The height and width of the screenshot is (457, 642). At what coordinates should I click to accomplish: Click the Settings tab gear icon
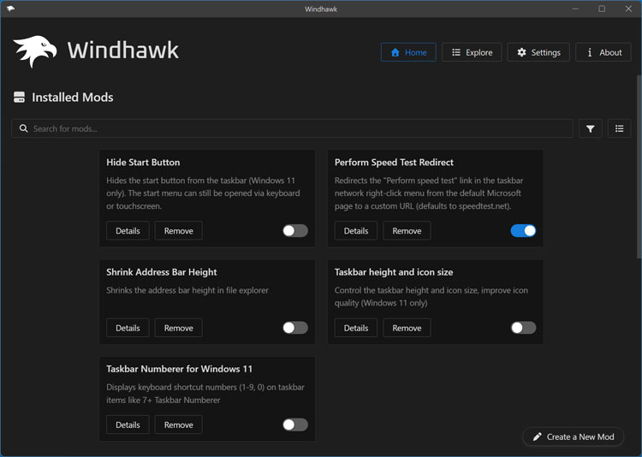click(x=521, y=52)
